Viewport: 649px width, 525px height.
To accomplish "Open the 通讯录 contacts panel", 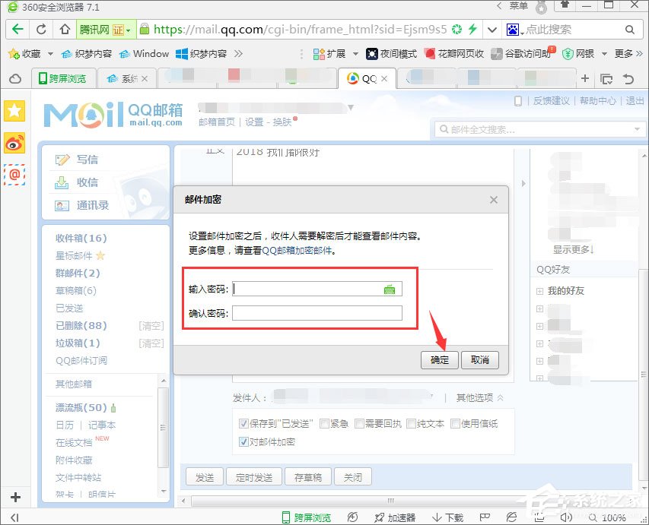I will click(64, 205).
